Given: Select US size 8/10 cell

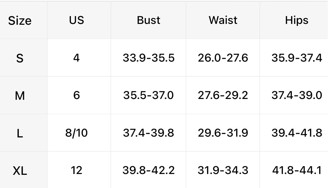Looking at the screenshot, I should click(x=77, y=133).
